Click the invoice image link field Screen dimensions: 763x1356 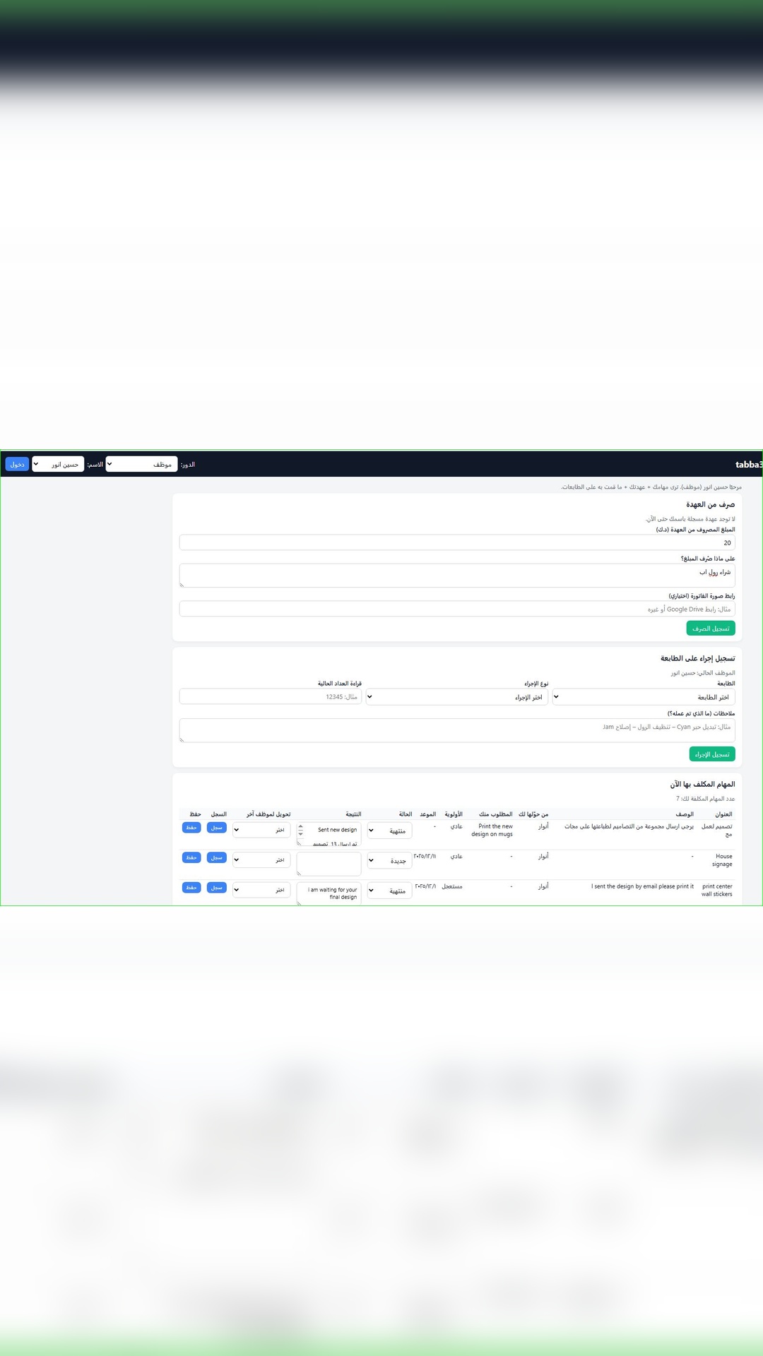[x=456, y=609]
